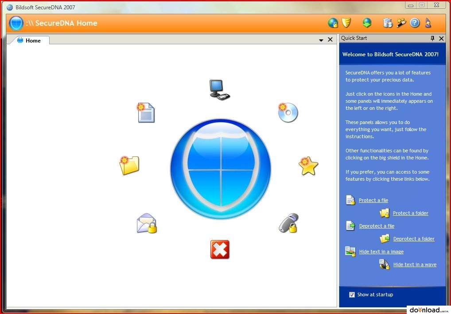Viewport: 451px width, 314px height.
Task: Open the tab list dropdown arrow
Action: click(321, 40)
